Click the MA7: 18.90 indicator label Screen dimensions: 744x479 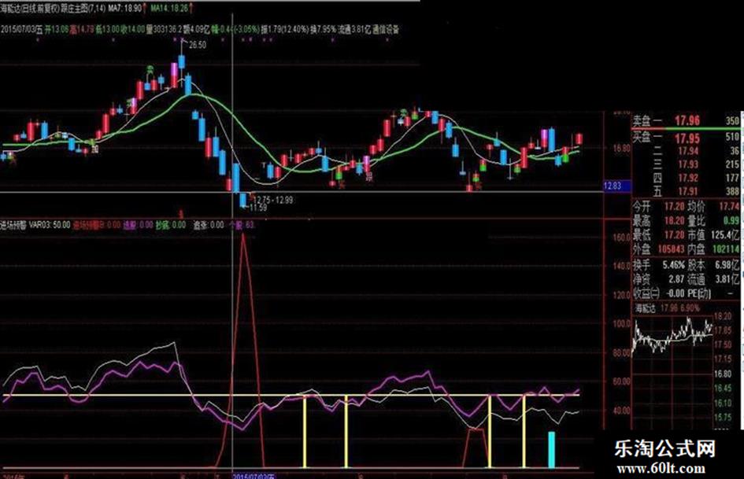pos(125,8)
